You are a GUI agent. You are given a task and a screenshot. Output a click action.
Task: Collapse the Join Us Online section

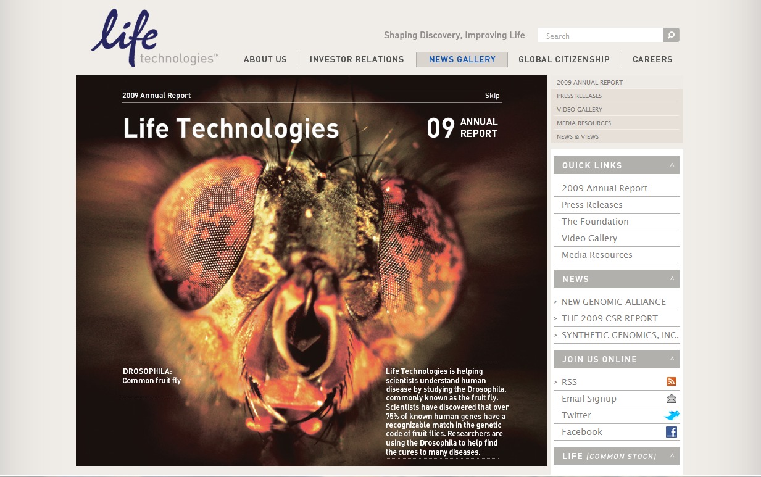click(672, 359)
